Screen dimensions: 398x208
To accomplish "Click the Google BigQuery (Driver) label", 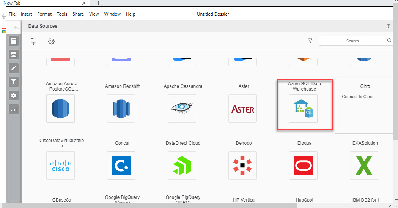I will pyautogui.click(x=122, y=200).
